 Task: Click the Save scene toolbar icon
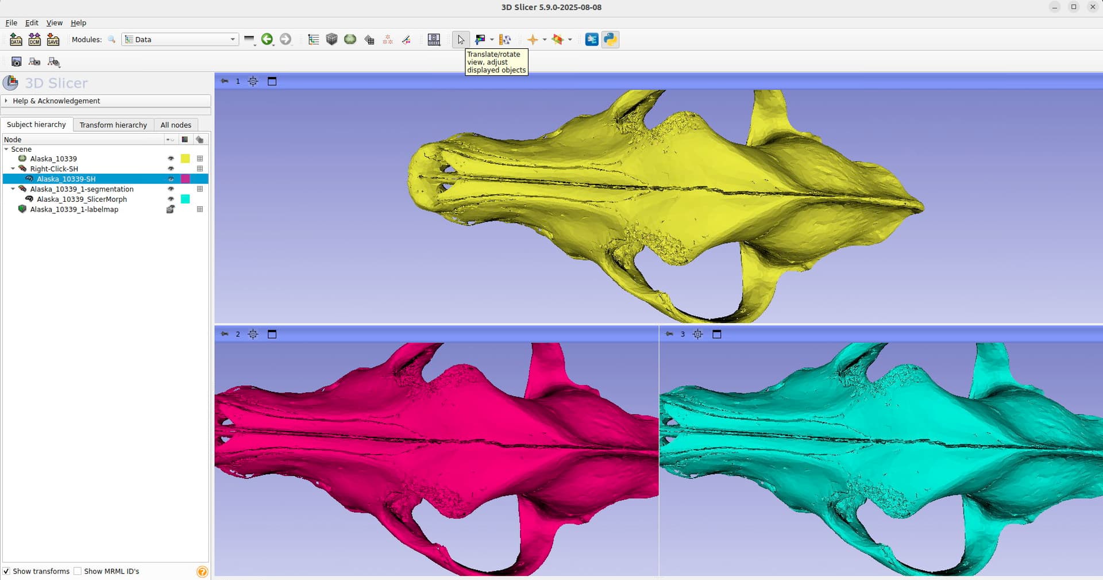53,40
